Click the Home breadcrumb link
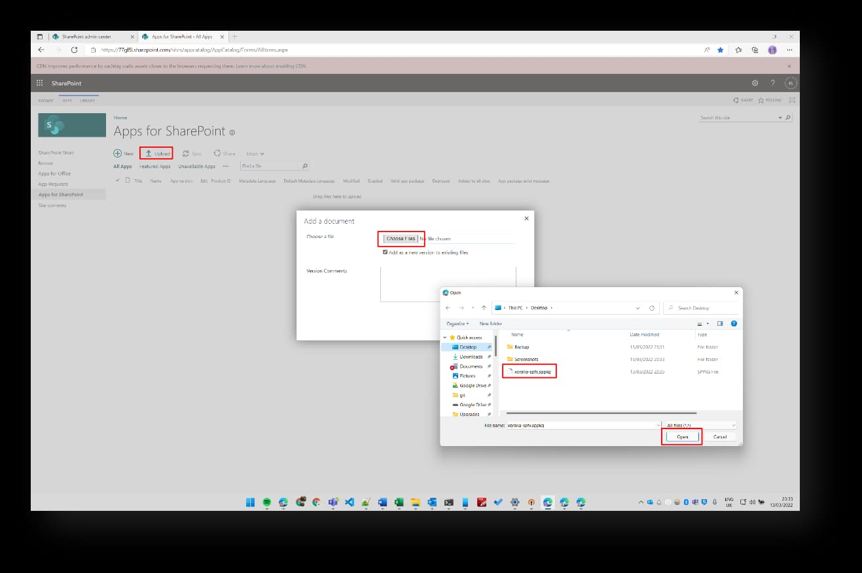The width and height of the screenshot is (862, 573). tap(120, 118)
